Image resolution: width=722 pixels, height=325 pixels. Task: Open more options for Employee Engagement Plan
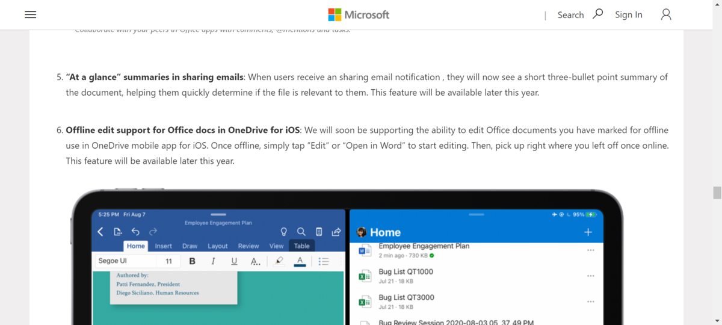590,250
